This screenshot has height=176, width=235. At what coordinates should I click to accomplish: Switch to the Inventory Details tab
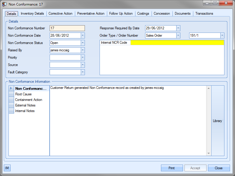pyautogui.click(x=32, y=13)
